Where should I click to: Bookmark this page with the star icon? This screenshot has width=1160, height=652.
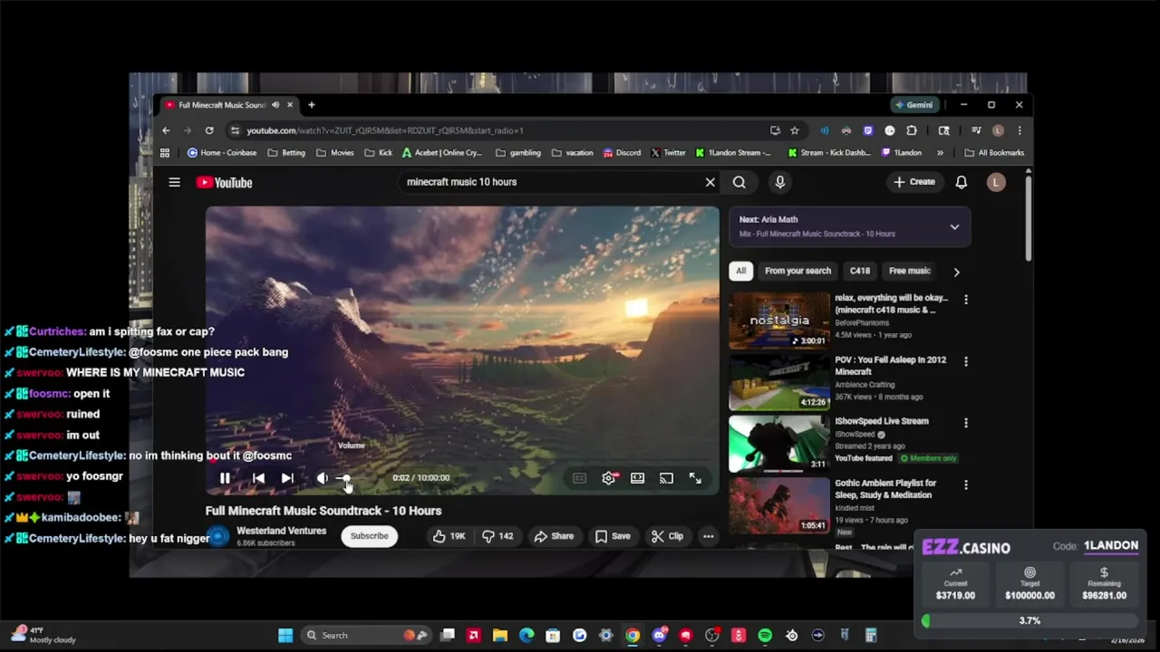point(795,130)
